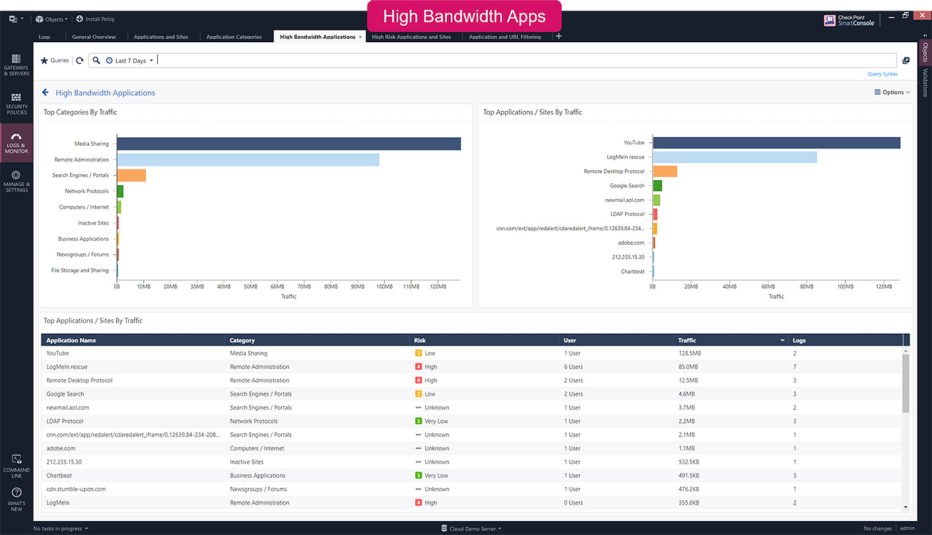Click the search magnifier icon
This screenshot has height=535, width=932.
tap(96, 61)
